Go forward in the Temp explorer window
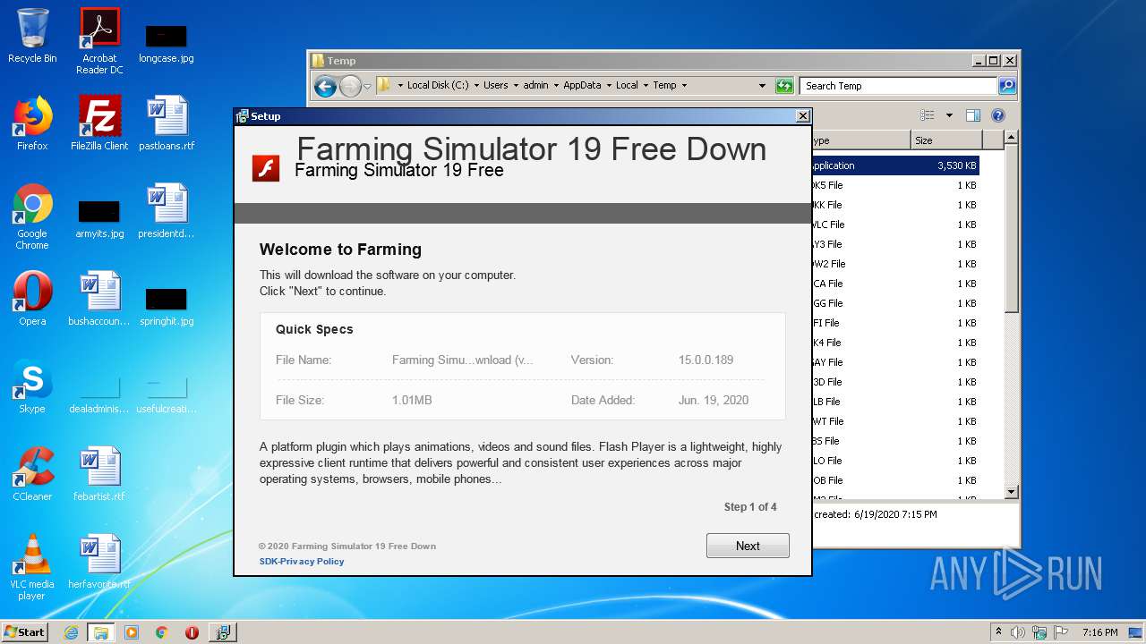The image size is (1146, 644). (x=350, y=86)
